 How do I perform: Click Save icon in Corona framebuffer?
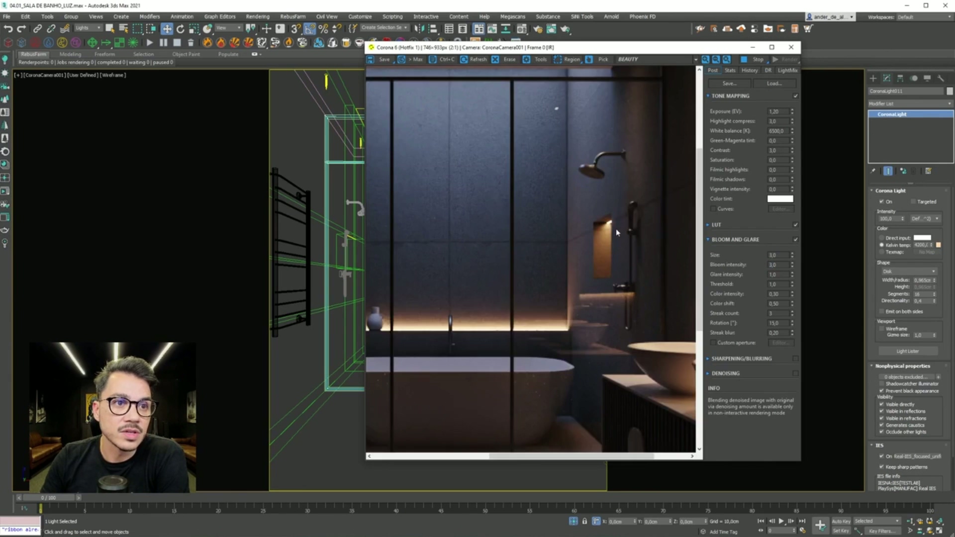(371, 59)
